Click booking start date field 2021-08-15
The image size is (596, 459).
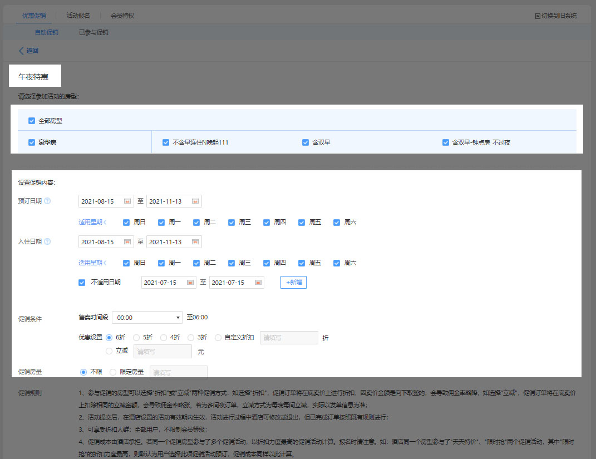(106, 201)
